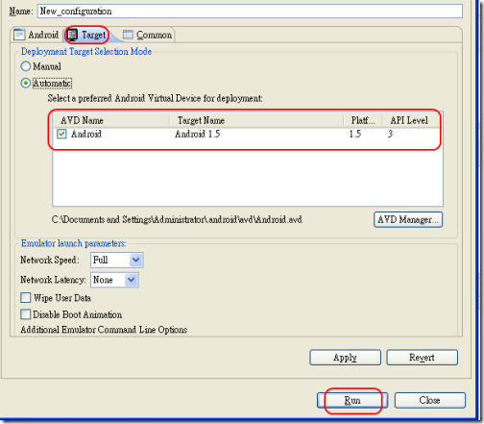
Task: Click the Common tab table icon
Action: click(x=128, y=35)
